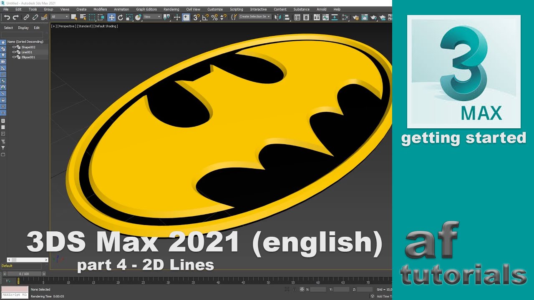Activate the Select Object tool

(74, 17)
